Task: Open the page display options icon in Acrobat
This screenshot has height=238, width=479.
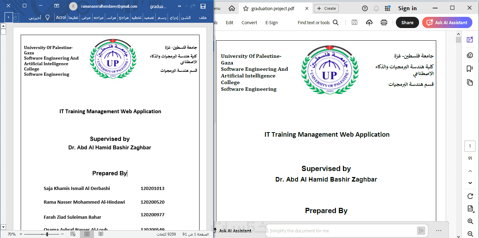Action: click(x=470, y=209)
